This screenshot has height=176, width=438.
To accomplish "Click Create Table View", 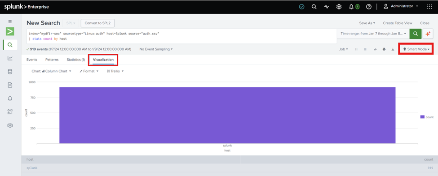I will tap(398, 23).
